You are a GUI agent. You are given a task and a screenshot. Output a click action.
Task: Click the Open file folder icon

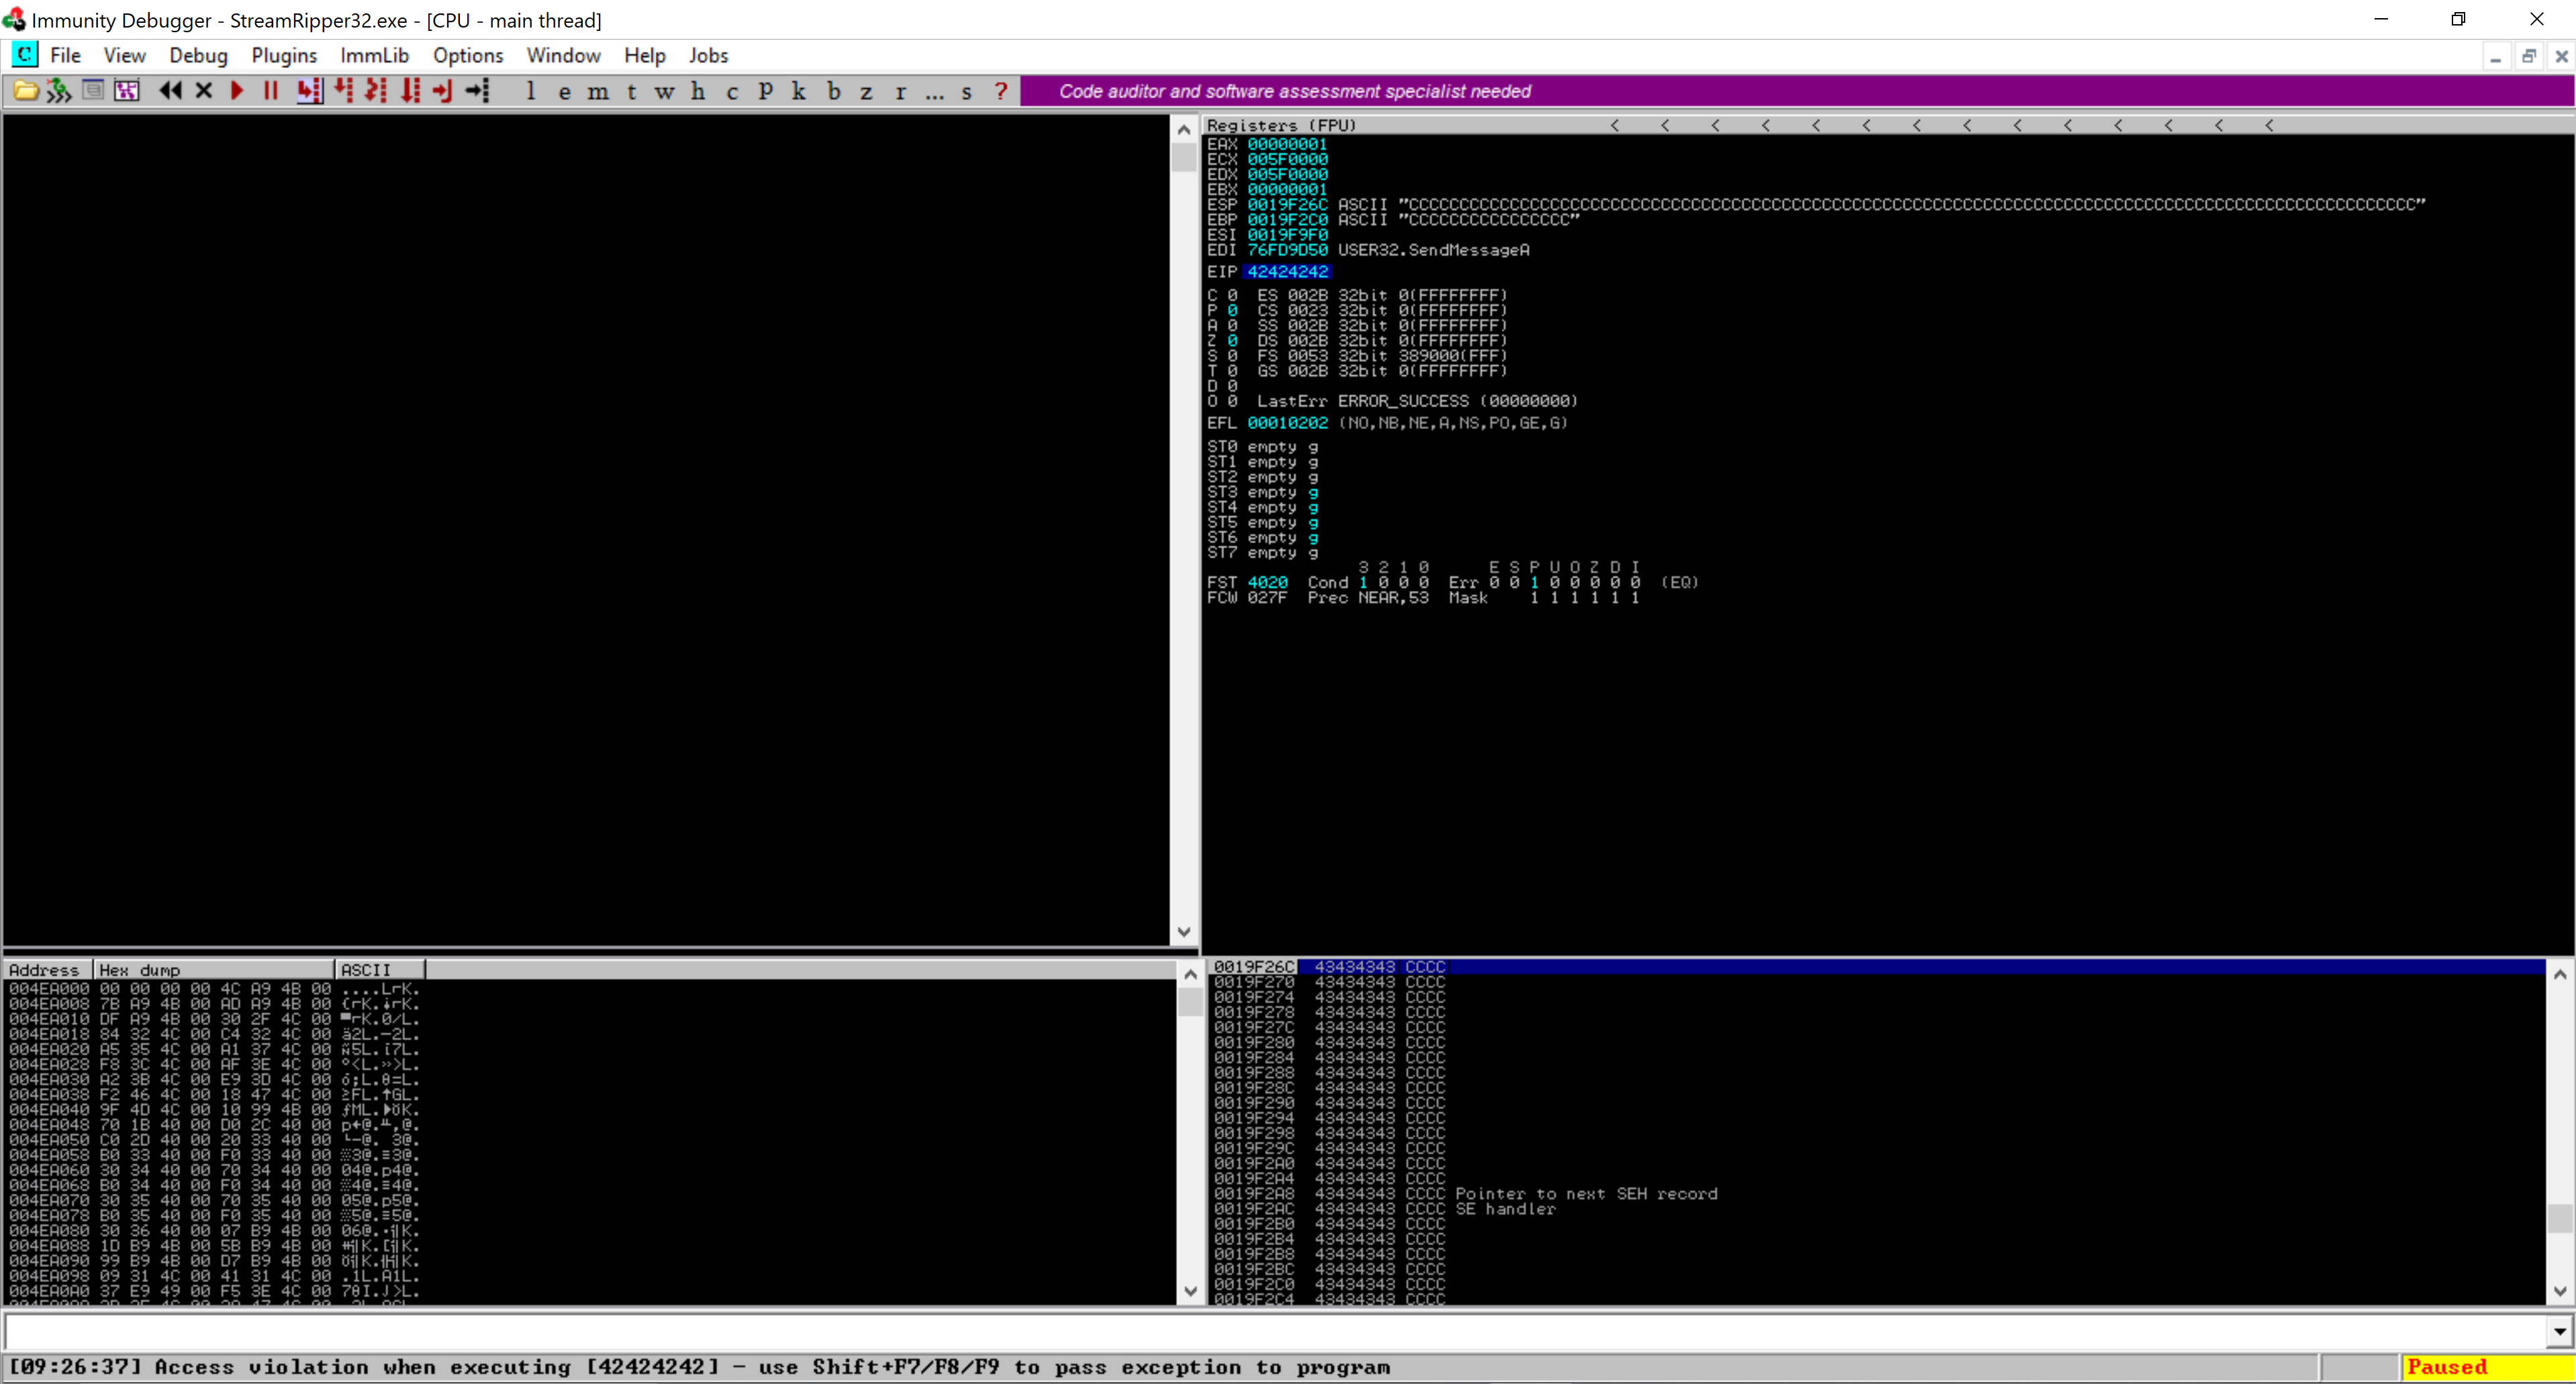(25, 91)
